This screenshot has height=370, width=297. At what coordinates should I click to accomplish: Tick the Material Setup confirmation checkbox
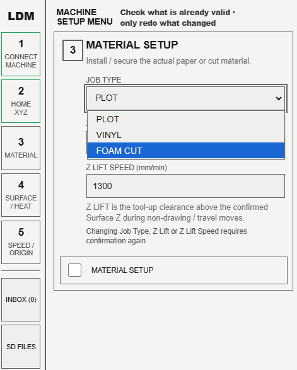(74, 270)
